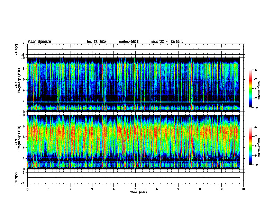Click time axis tick label '5'
This screenshot has width=274, height=212.
135,189
